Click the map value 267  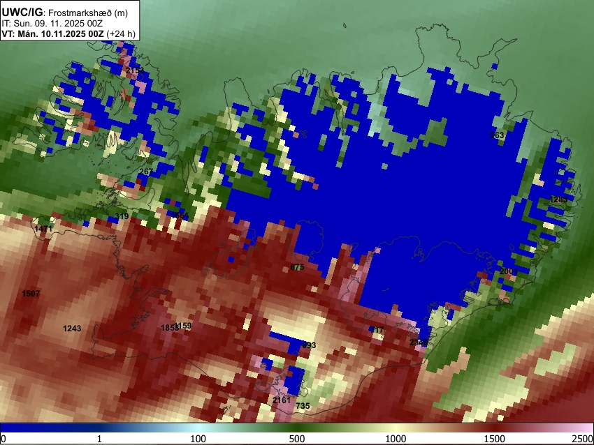pos(146,172)
